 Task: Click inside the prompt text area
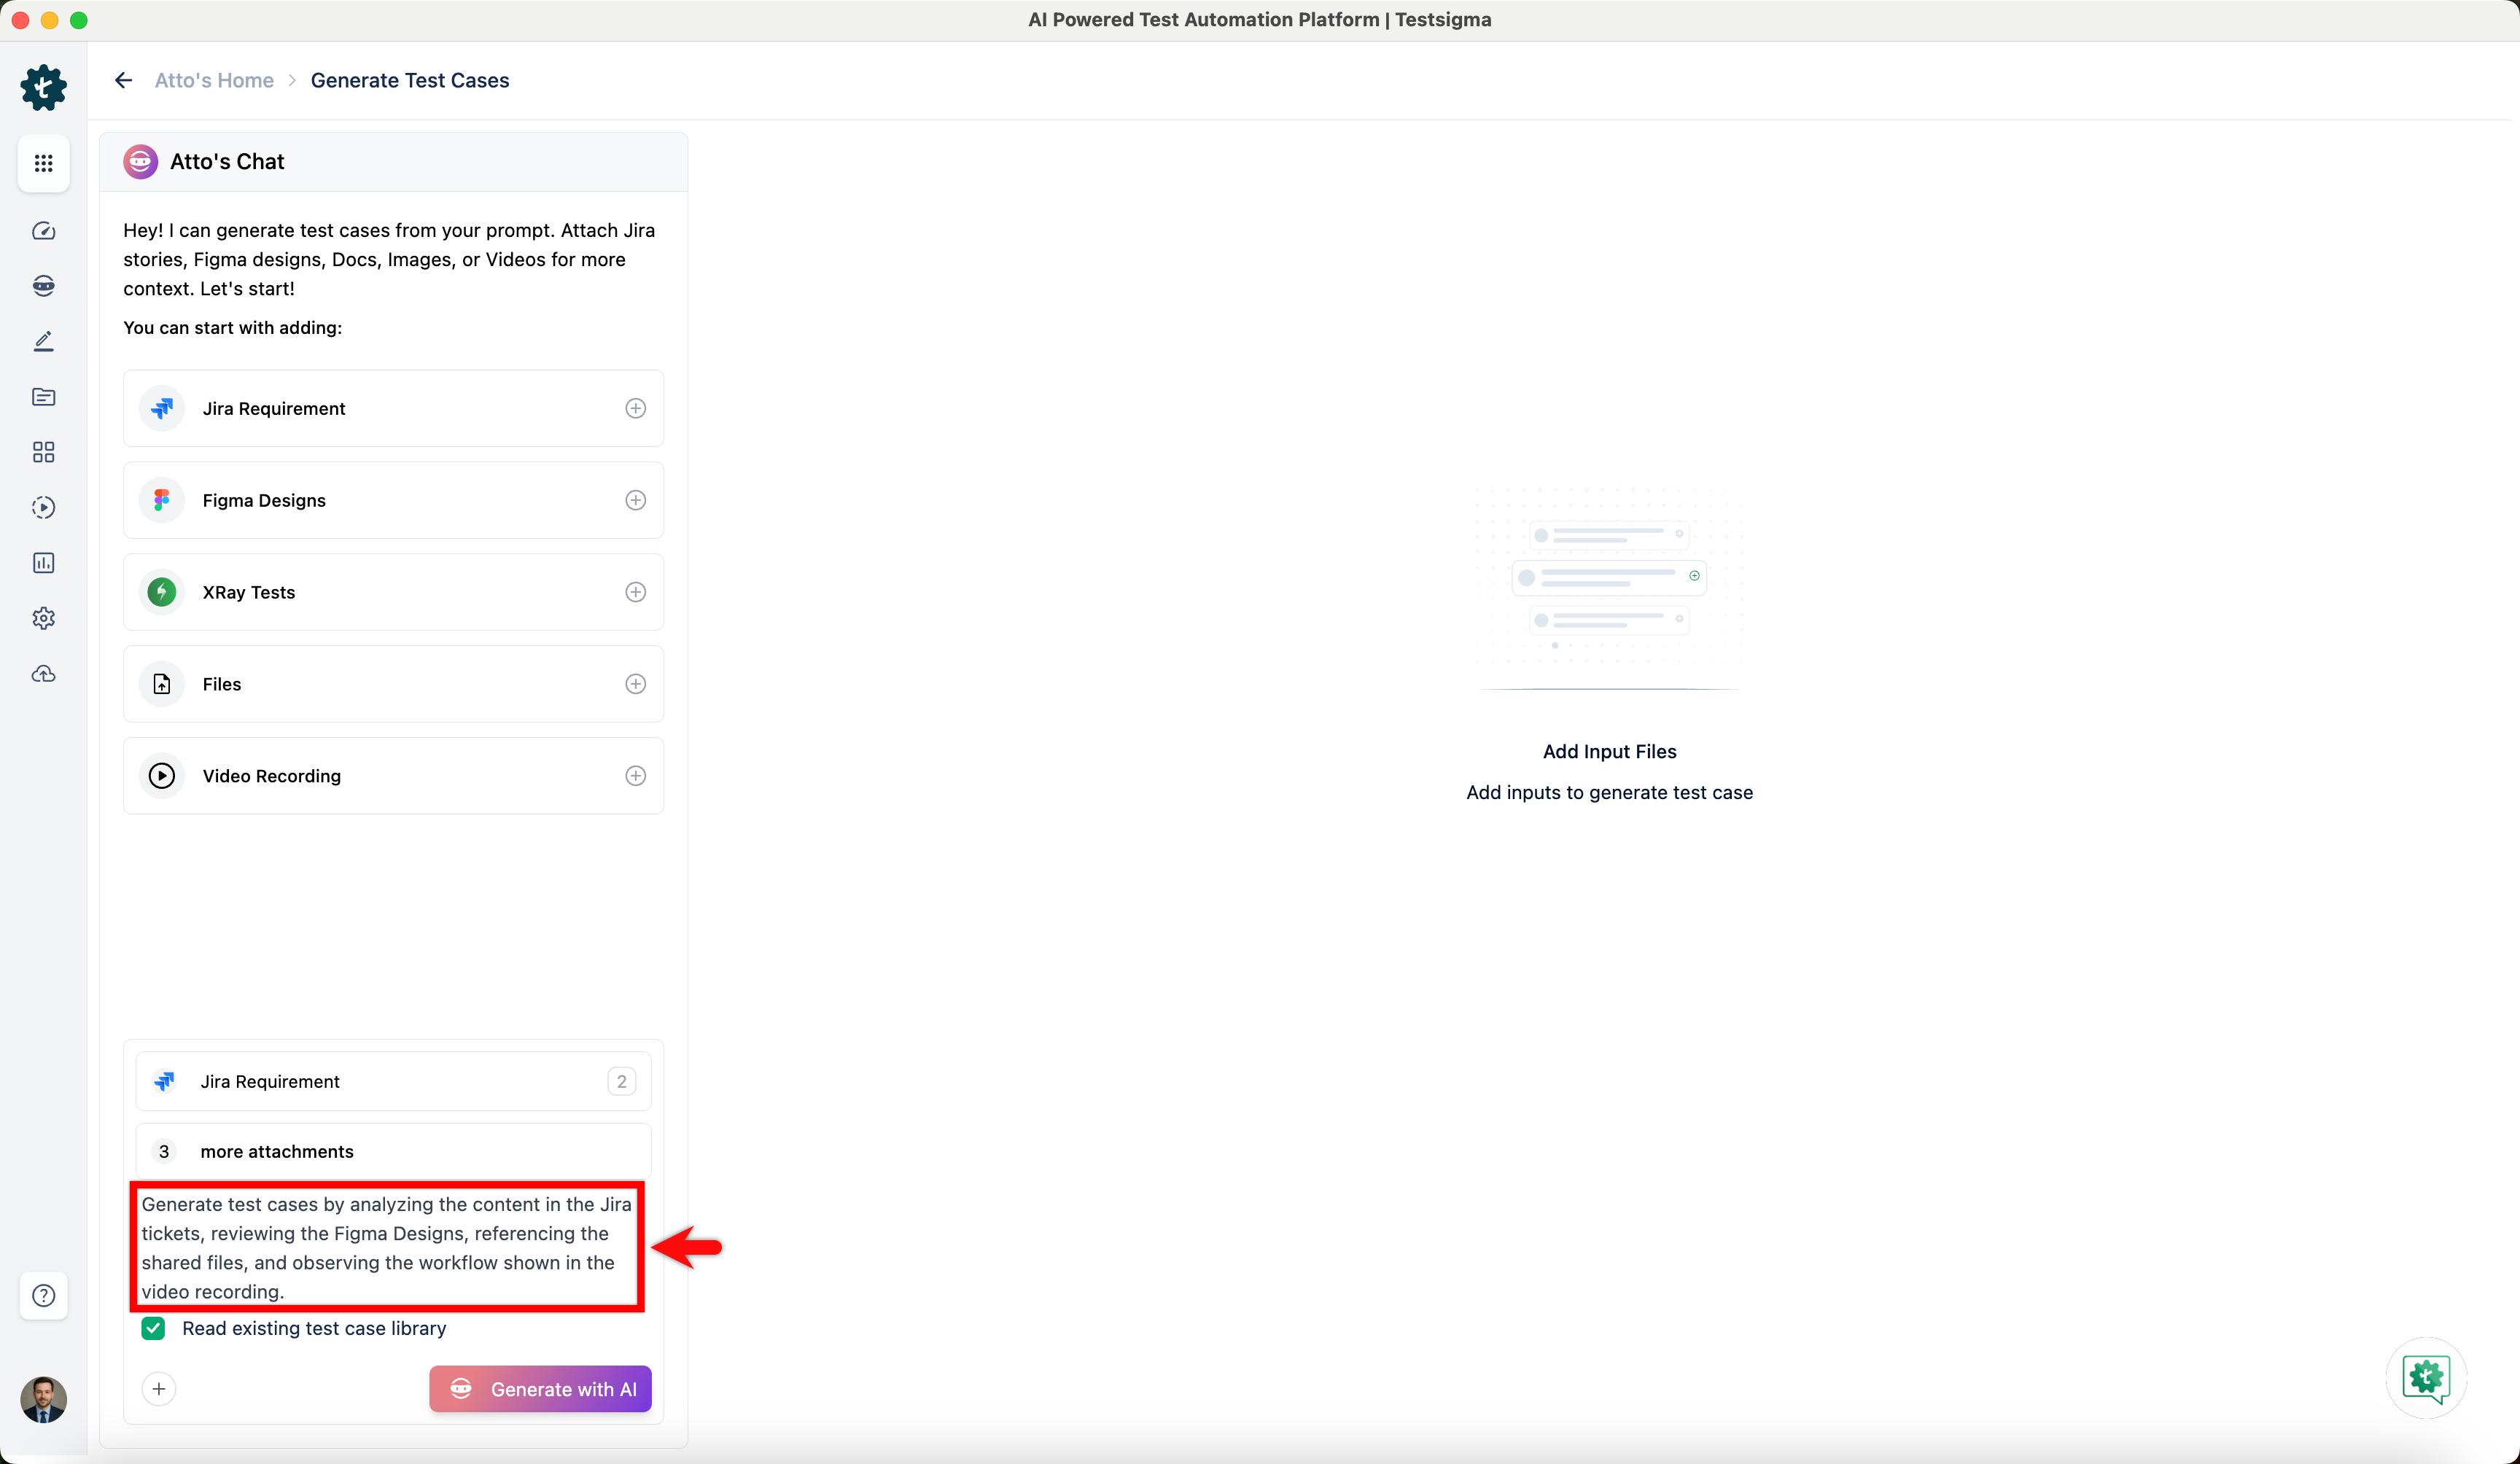click(386, 1247)
